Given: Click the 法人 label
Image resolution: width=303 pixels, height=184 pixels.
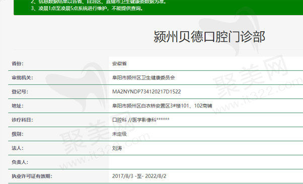Looking at the screenshot, I should pyautogui.click(x=18, y=148).
